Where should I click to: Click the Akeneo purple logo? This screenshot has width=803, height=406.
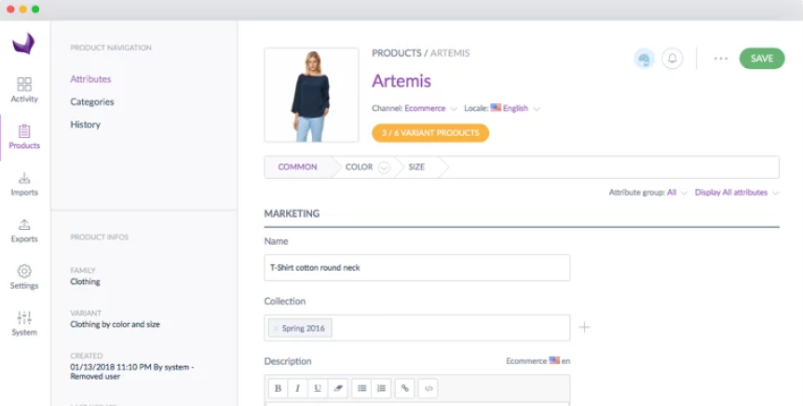[24, 44]
